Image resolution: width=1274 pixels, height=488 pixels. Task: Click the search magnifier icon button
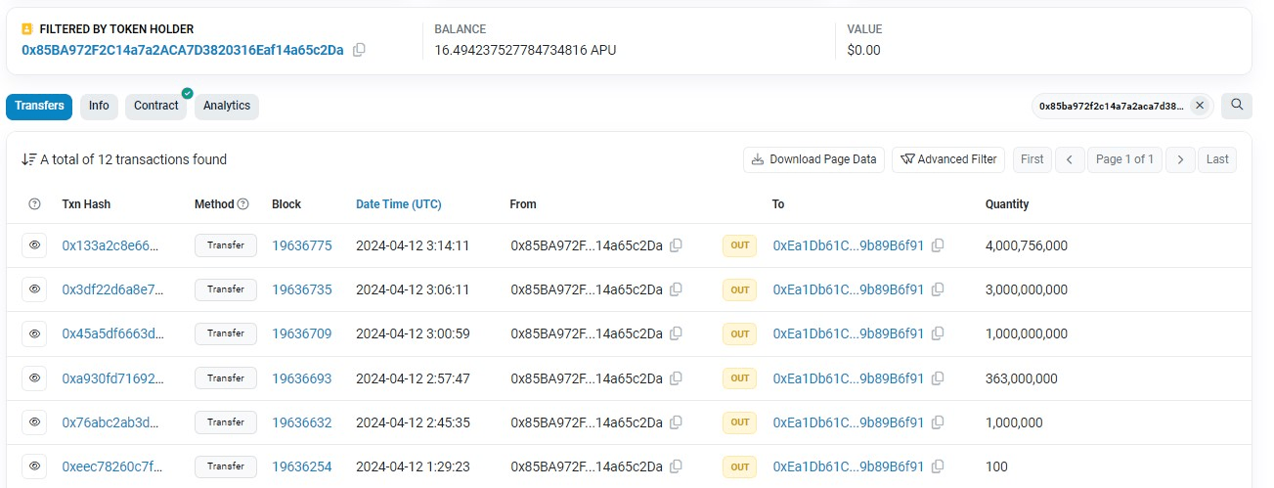(x=1236, y=106)
